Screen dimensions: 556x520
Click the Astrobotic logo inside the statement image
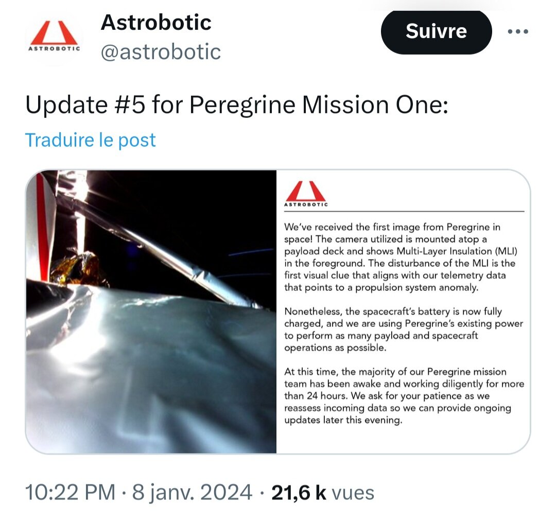coord(306,193)
